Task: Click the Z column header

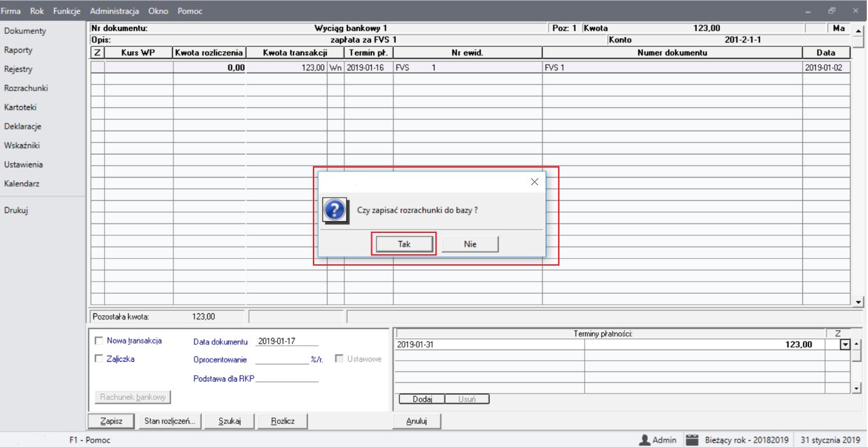Action: click(x=97, y=53)
